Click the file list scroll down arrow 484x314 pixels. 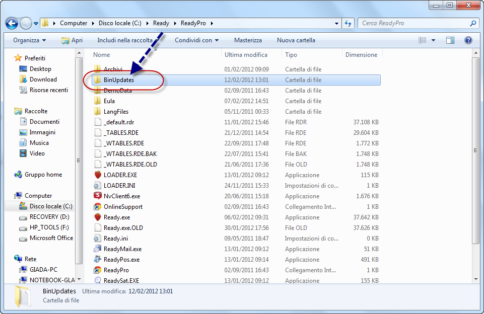pyautogui.click(x=475, y=279)
